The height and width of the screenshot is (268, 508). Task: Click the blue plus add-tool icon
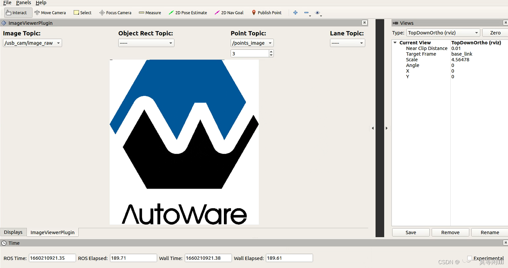[x=295, y=12]
